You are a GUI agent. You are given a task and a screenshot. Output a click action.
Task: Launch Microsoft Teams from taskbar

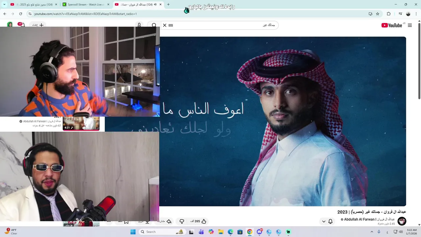point(201,232)
